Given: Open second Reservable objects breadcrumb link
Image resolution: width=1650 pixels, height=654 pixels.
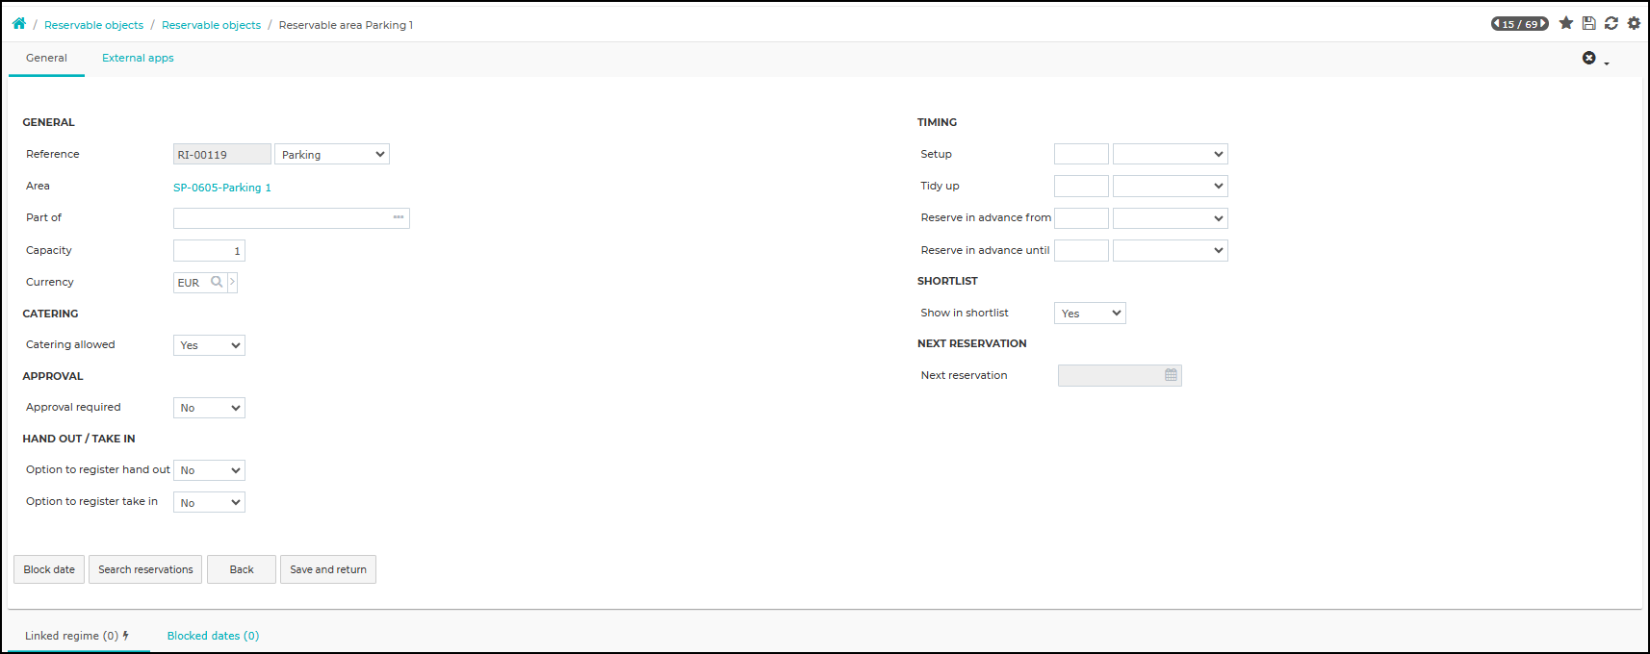Looking at the screenshot, I should [x=211, y=25].
